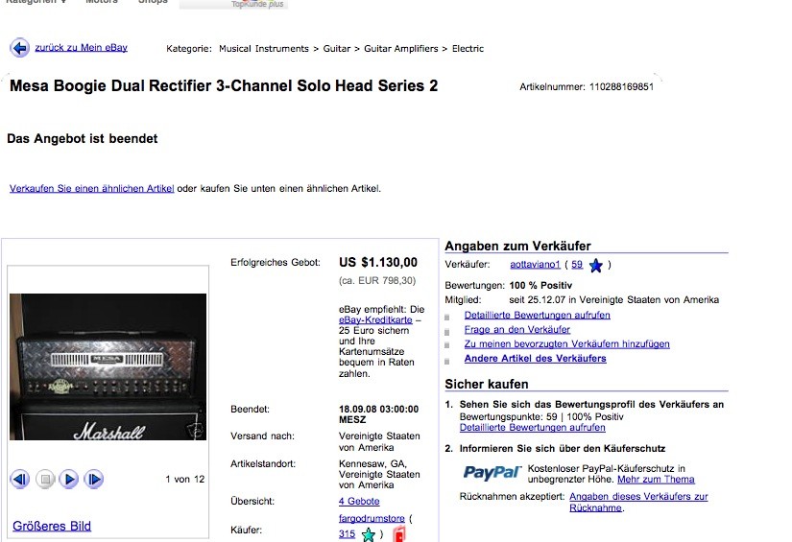The width and height of the screenshot is (792, 542).
Task: Click 'Verkaufen Sie einen ähnlichen Artikel' link
Action: pos(91,188)
